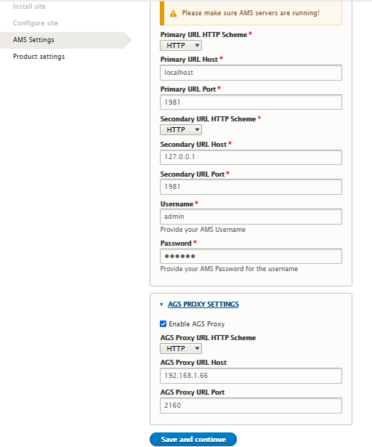Image resolution: width=372 pixels, height=447 pixels.
Task: Focus the Secondary URL Port field
Action: (251, 187)
